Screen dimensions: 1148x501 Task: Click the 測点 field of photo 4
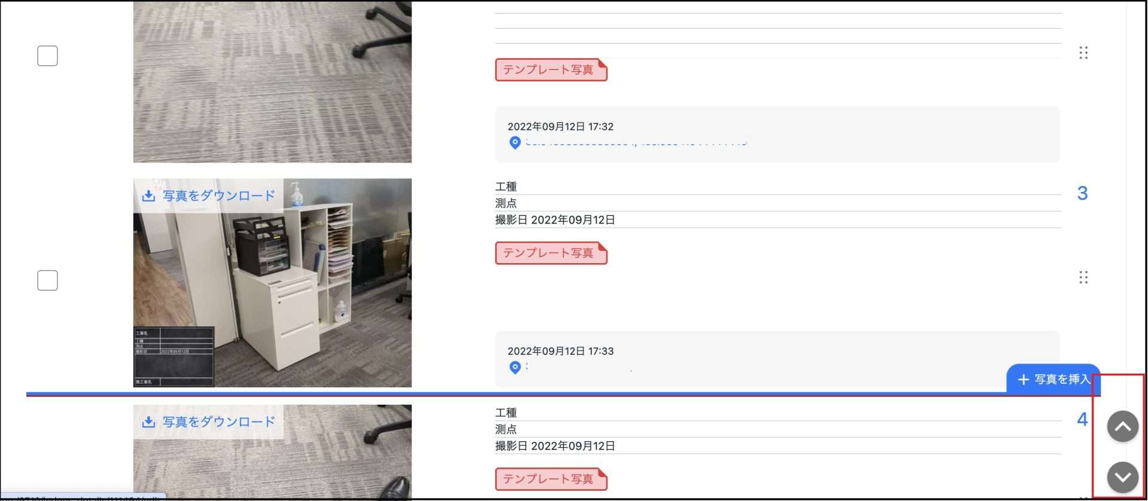tap(778, 429)
